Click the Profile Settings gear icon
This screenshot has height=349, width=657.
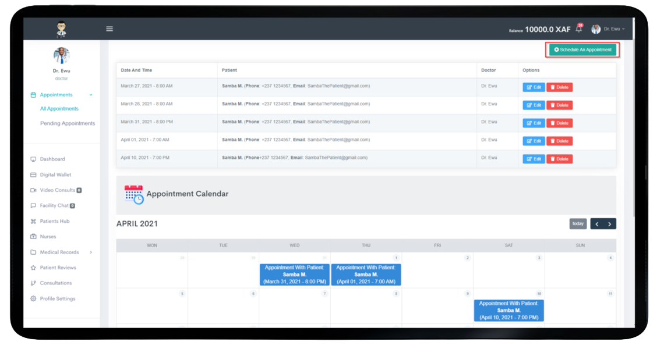[33, 299]
